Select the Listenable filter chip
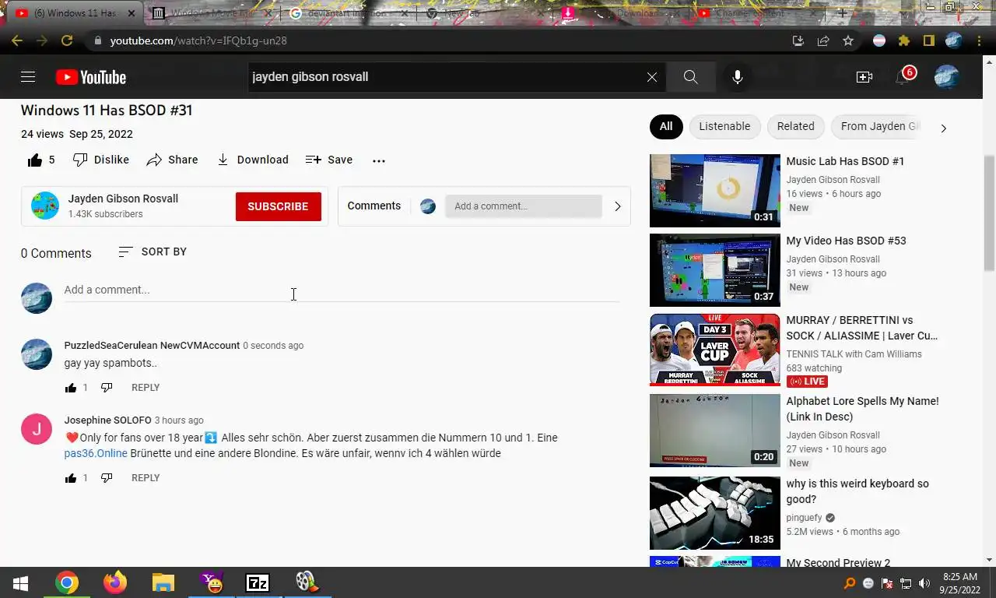 point(724,126)
